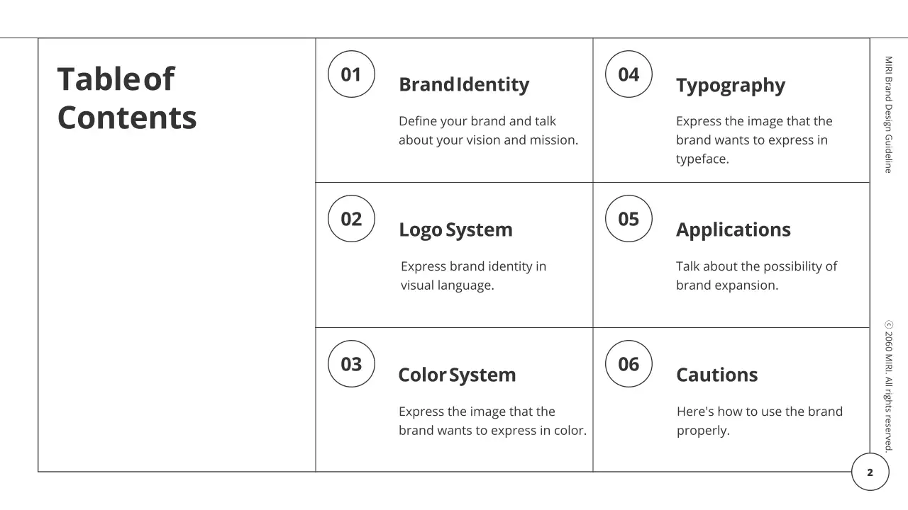Open the Brand Identity section heading
The image size is (908, 510).
point(464,85)
